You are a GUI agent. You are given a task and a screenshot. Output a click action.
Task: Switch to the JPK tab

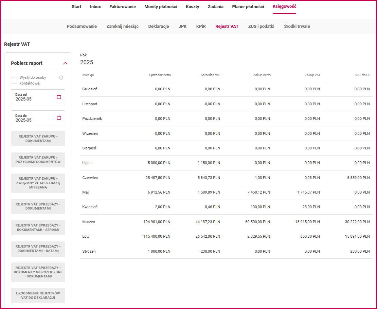point(182,26)
